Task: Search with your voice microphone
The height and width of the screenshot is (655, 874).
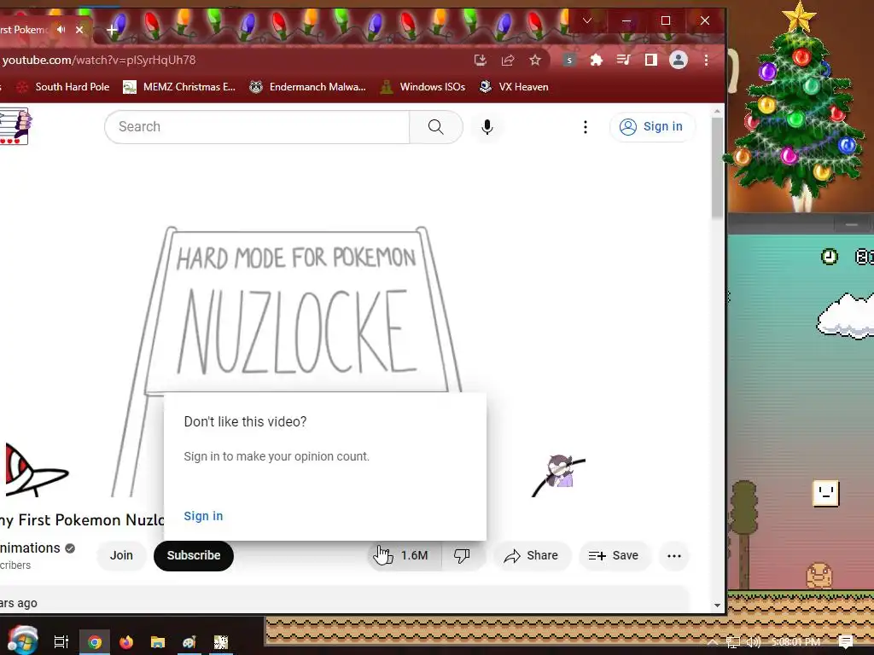Action: (x=487, y=127)
